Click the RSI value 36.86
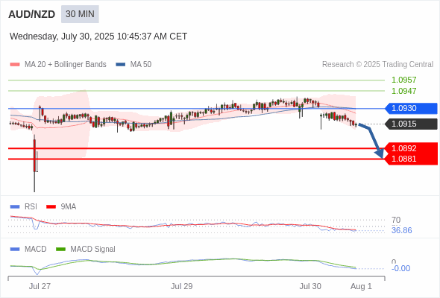The width and height of the screenshot is (440, 298). point(401,230)
